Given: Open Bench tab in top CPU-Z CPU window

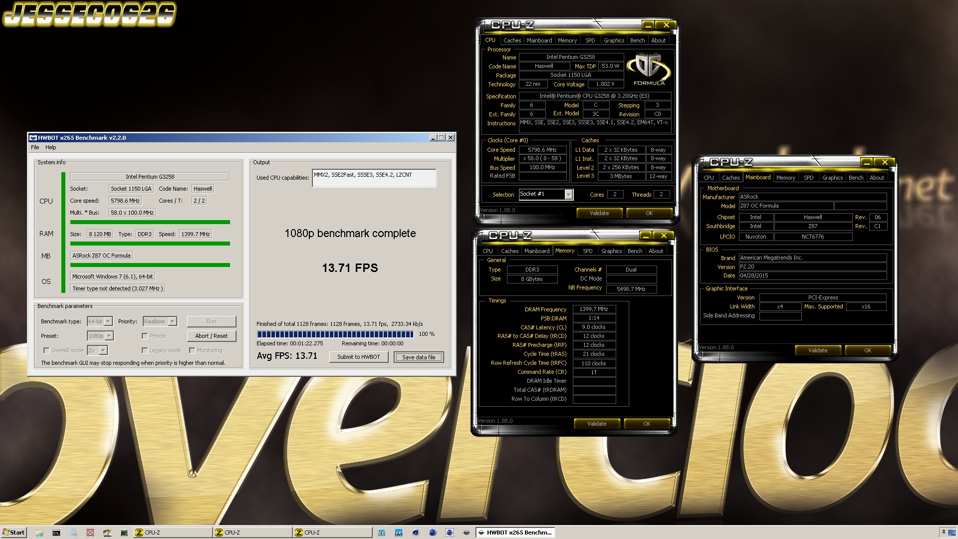Looking at the screenshot, I should click(637, 40).
